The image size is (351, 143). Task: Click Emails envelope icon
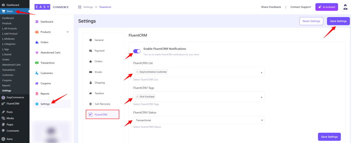tap(90, 72)
